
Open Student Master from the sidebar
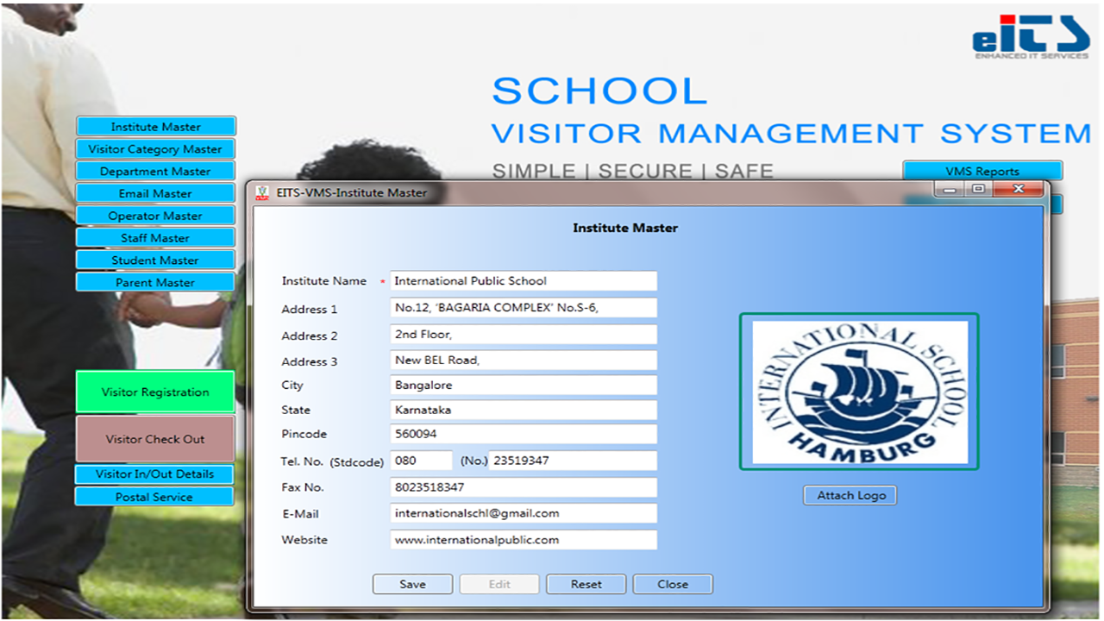(155, 260)
